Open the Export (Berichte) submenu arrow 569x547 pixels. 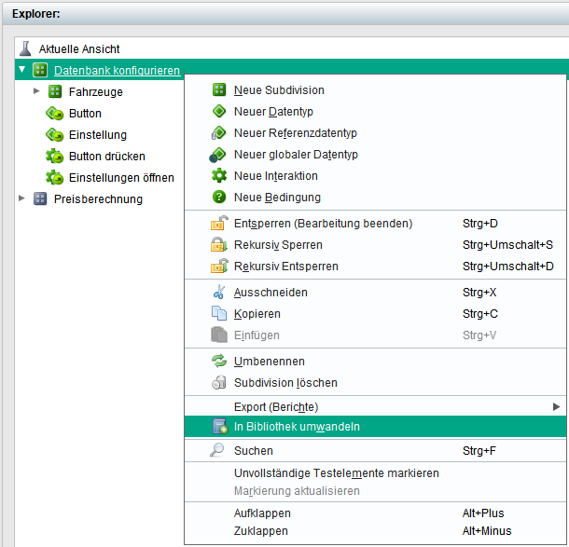(556, 406)
